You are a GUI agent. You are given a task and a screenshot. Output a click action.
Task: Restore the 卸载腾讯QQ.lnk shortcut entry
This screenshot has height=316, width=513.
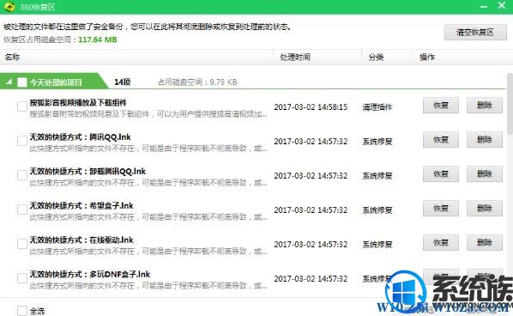pos(441,173)
